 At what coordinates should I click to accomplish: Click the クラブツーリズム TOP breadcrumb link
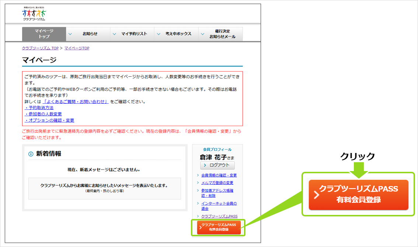(x=40, y=48)
